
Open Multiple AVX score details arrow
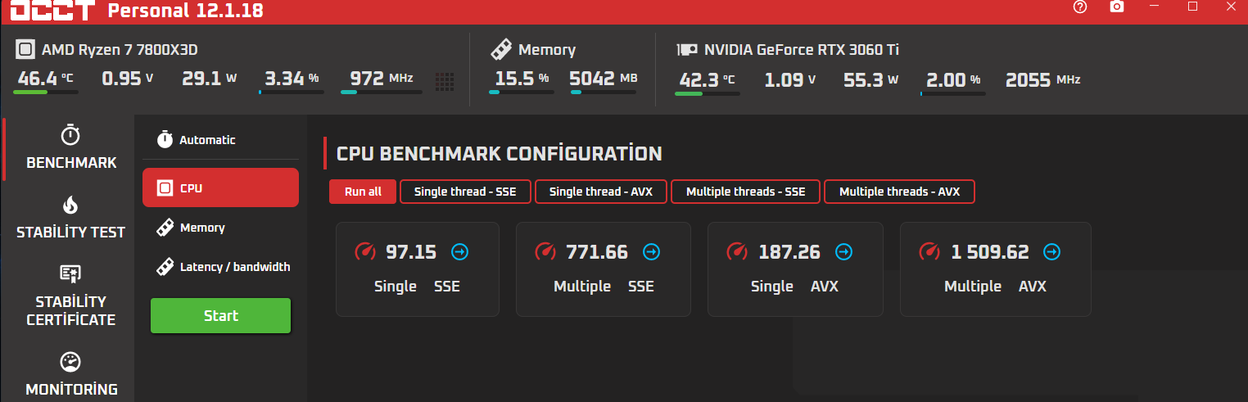[x=1051, y=252]
